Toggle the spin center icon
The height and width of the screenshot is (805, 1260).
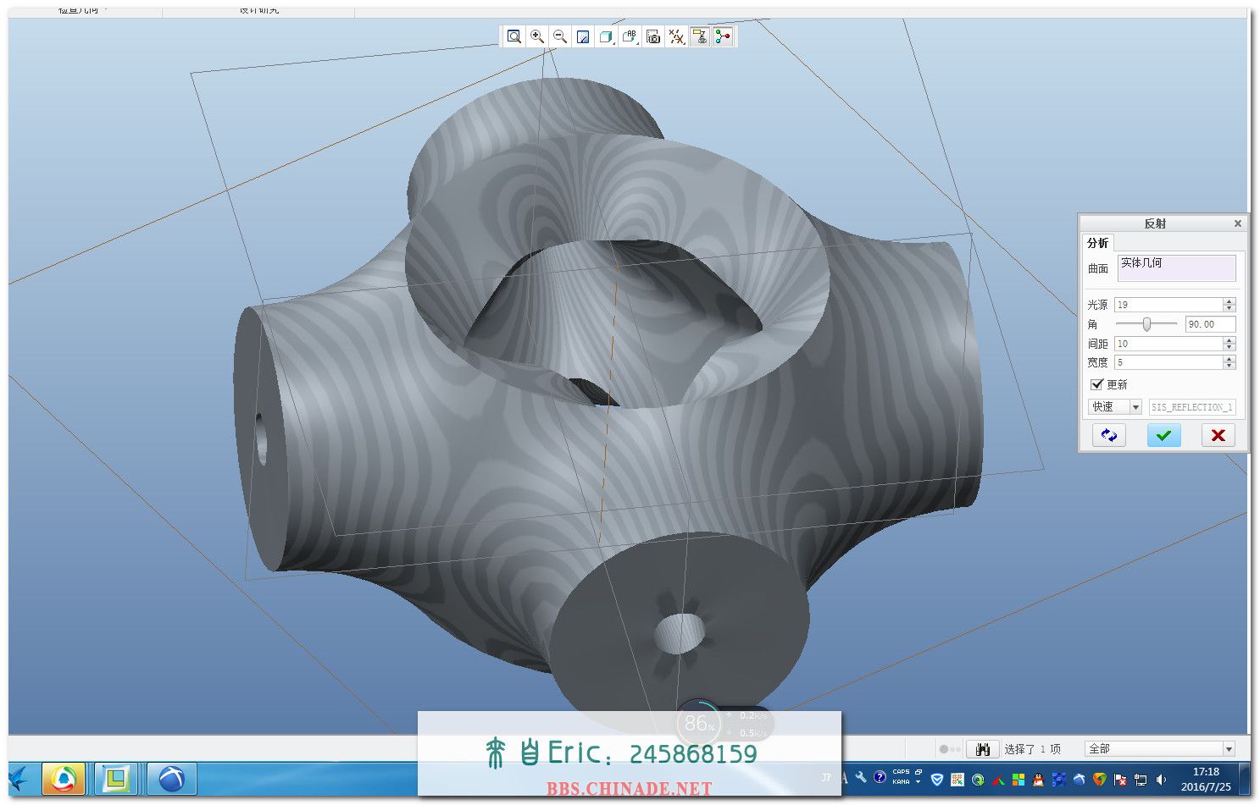pyautogui.click(x=722, y=36)
